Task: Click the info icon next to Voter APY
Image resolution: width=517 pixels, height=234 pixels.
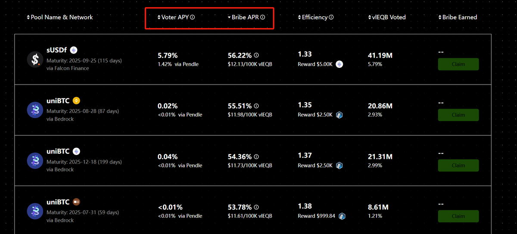Action: (x=193, y=18)
